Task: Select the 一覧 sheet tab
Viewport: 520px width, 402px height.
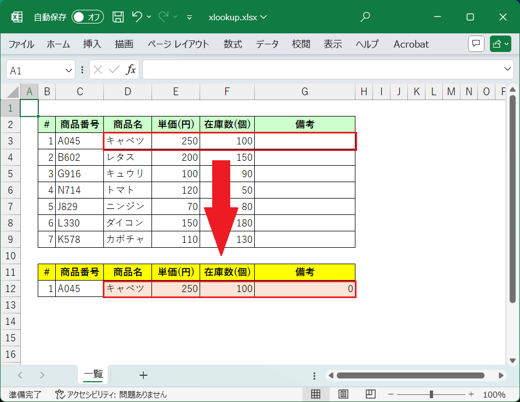Action: coord(93,375)
